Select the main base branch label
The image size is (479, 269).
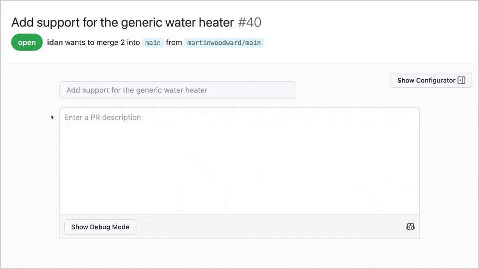[x=153, y=43]
